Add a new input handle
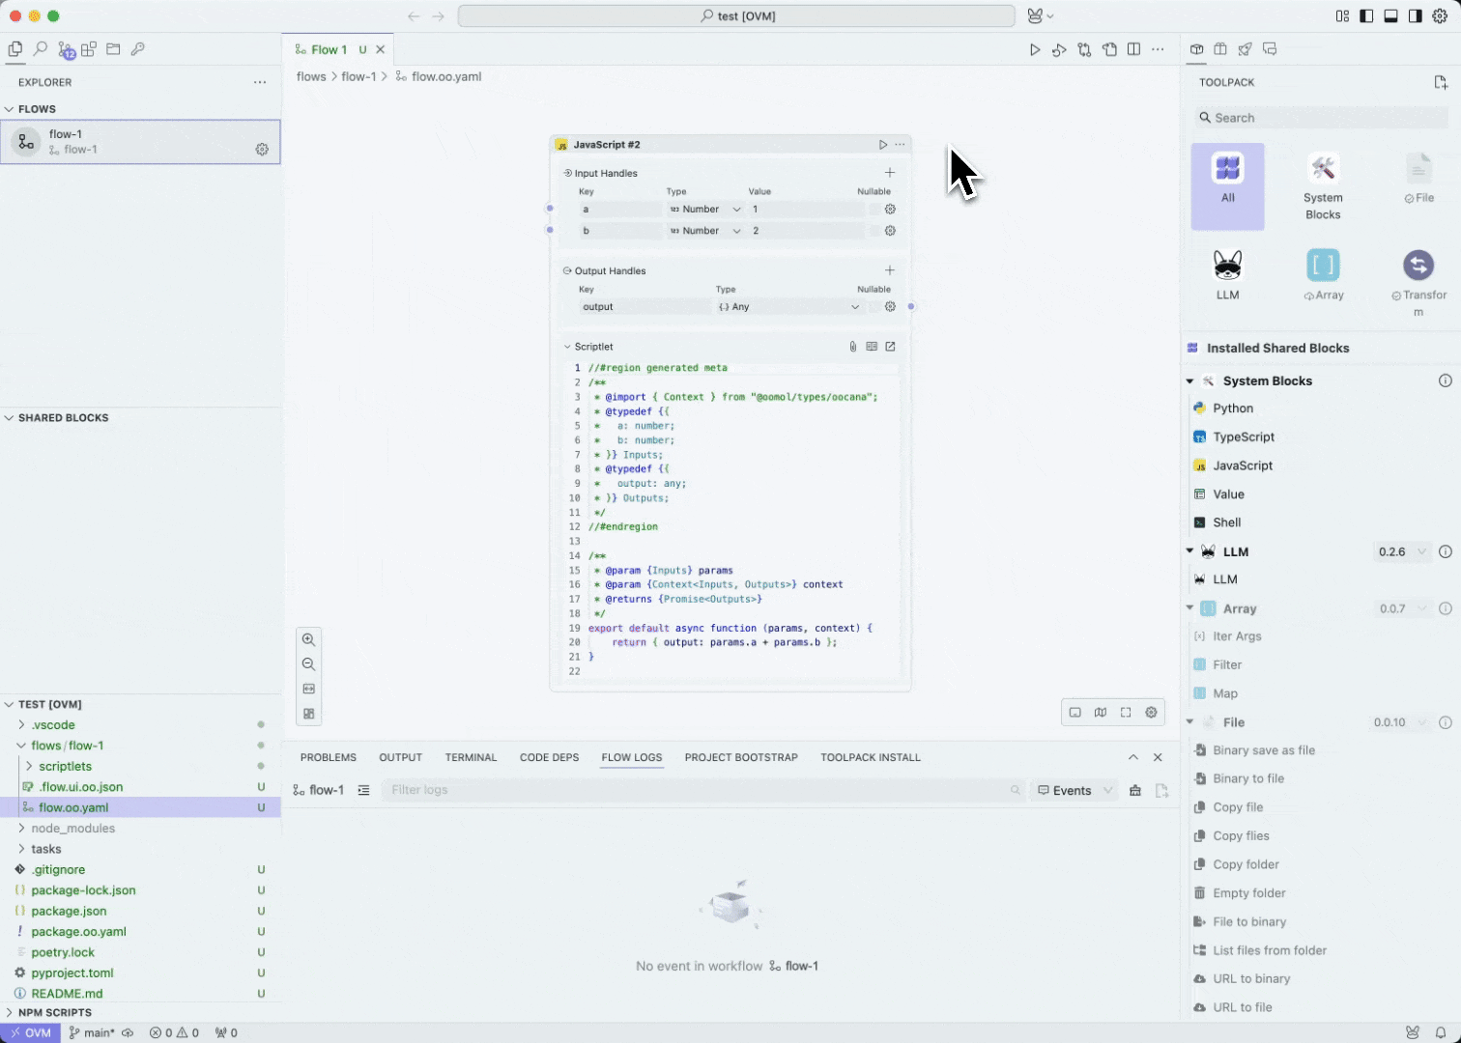1461x1043 pixels. point(890,173)
